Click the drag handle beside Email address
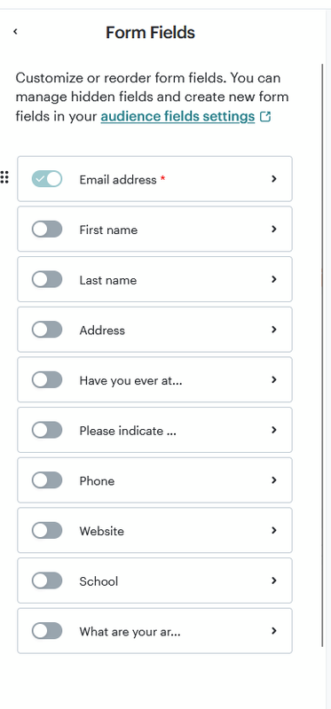 pos(4,177)
